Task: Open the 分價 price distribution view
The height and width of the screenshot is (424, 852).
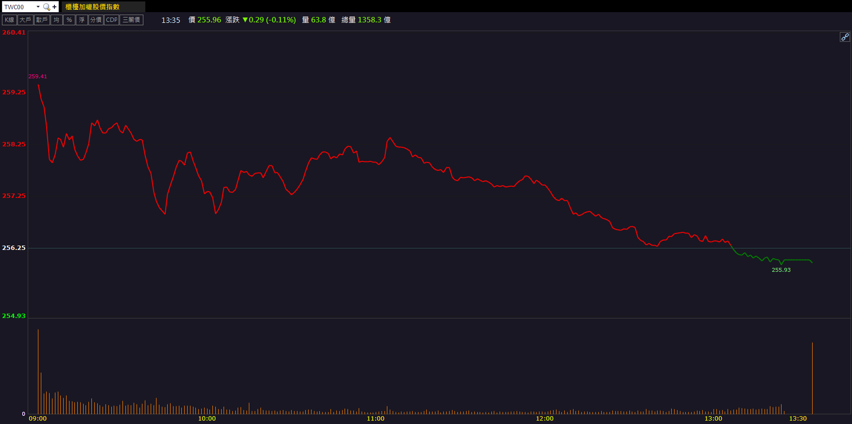Action: 96,20
